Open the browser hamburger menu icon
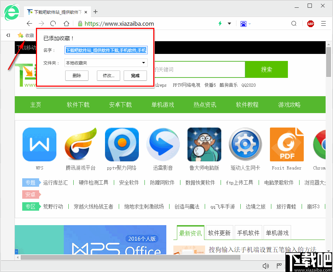 (323, 24)
